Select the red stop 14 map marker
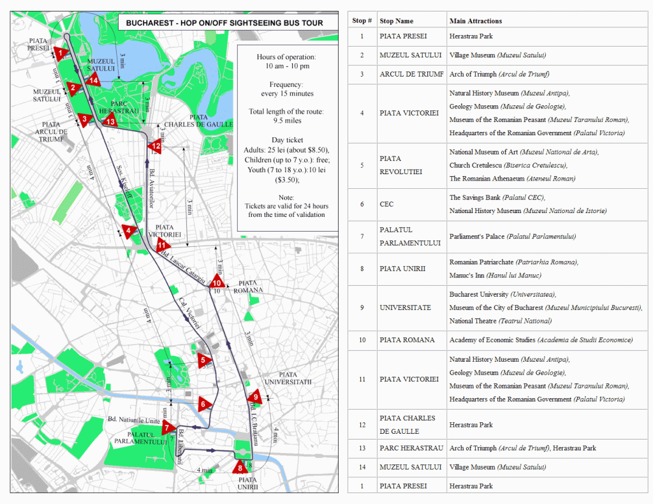Viewport: 653px width, 504px height. [x=93, y=80]
